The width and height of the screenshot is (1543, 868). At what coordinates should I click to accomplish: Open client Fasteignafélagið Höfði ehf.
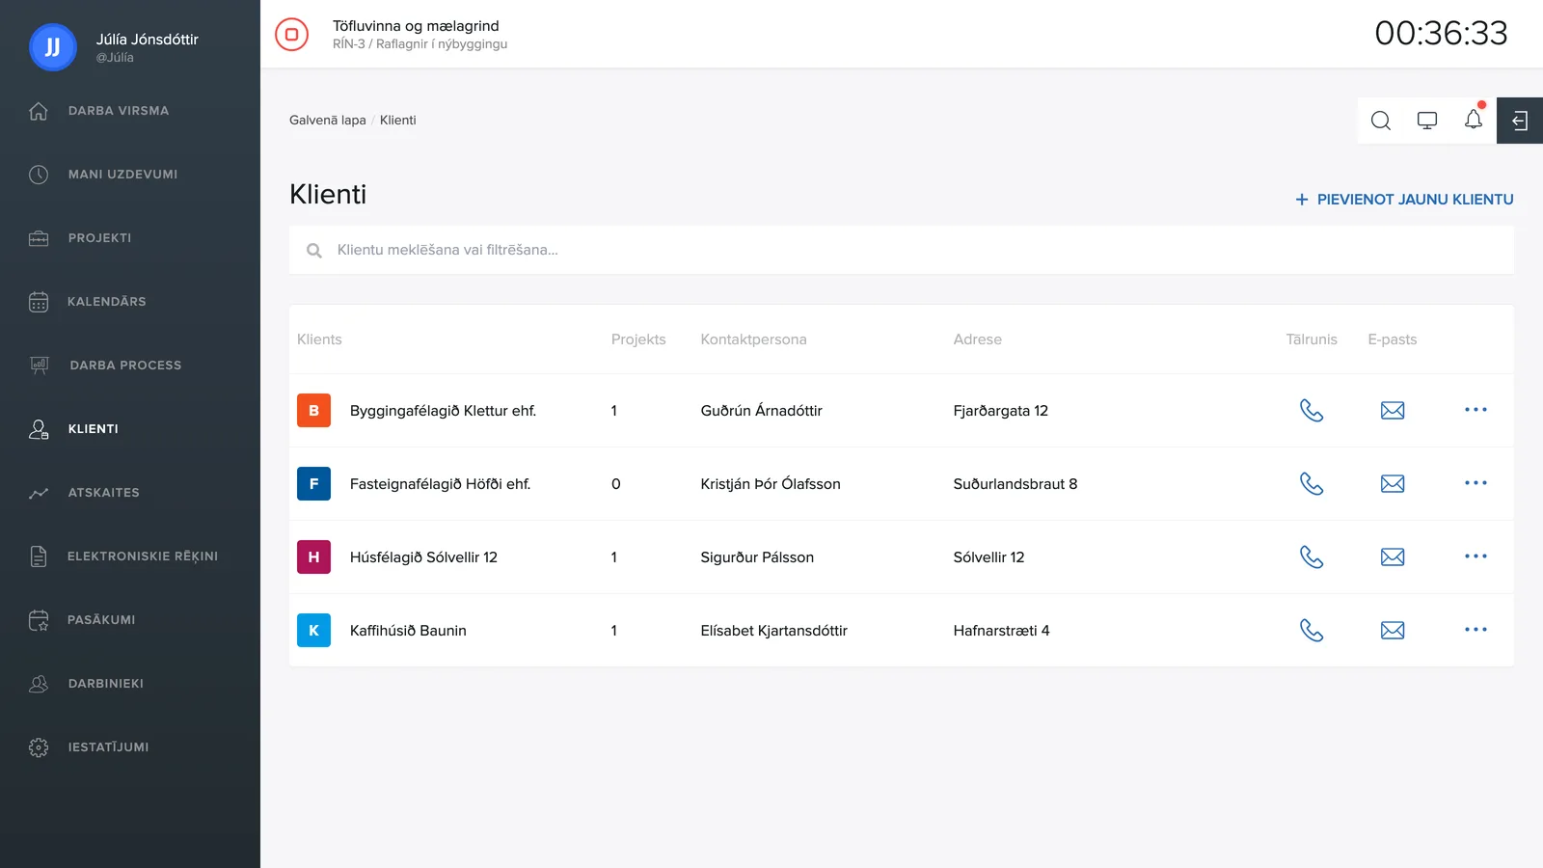pyautogui.click(x=440, y=484)
